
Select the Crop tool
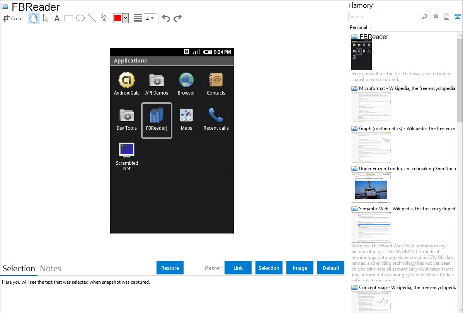tap(12, 18)
